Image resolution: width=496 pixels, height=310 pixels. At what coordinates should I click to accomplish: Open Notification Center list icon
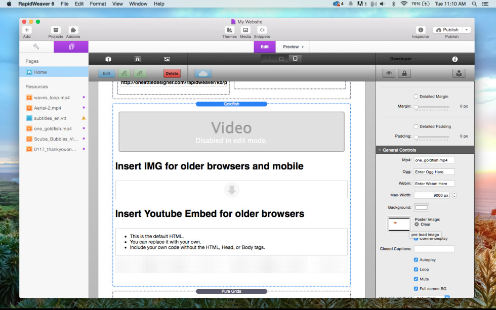point(485,4)
